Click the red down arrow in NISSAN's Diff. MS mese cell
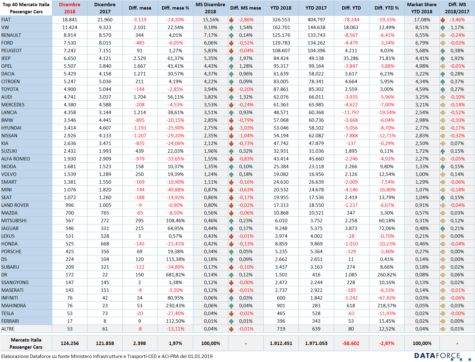Screen dimensions: 475x362 231,136
